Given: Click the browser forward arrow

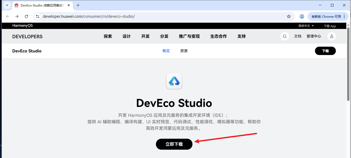Looking at the screenshot, I should pos(17,16).
